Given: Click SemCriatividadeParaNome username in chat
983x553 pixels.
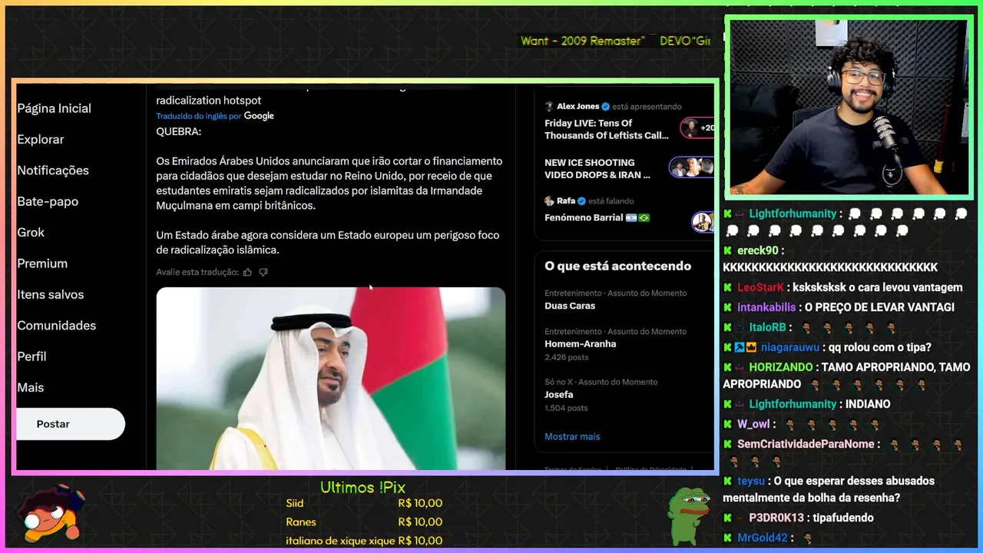Looking at the screenshot, I should (x=806, y=444).
